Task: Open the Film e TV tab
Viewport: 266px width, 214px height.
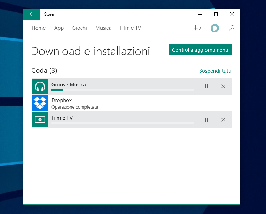Action: coord(130,28)
